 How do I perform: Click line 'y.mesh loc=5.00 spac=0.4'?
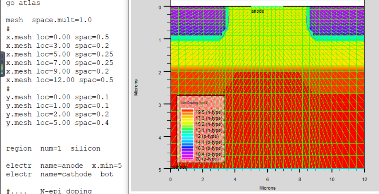[57, 123]
